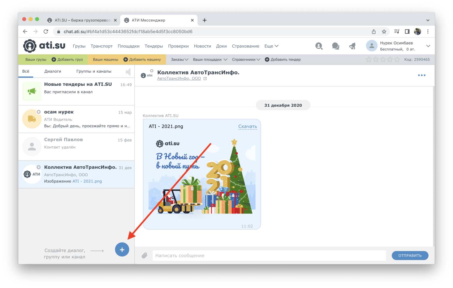Click the ati.su logo in the header
Image resolution: width=453 pixels, height=288 pixels.
(x=44, y=46)
